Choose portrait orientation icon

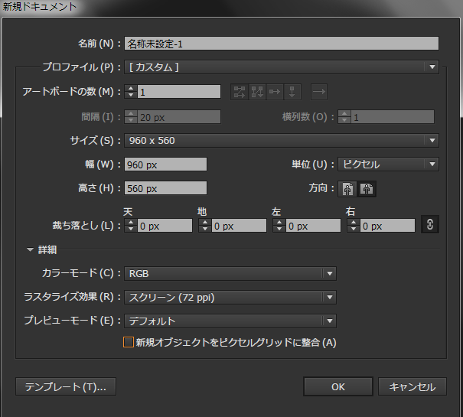(x=347, y=189)
